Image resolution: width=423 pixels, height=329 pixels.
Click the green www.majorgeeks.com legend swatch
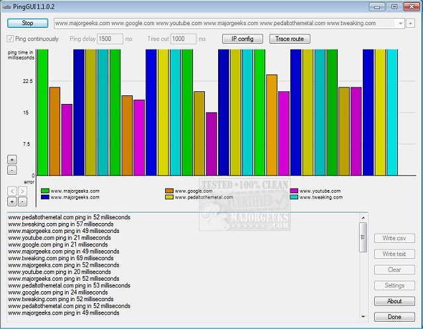click(45, 191)
